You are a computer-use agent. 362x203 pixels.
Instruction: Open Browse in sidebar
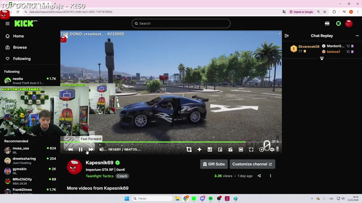(16, 47)
